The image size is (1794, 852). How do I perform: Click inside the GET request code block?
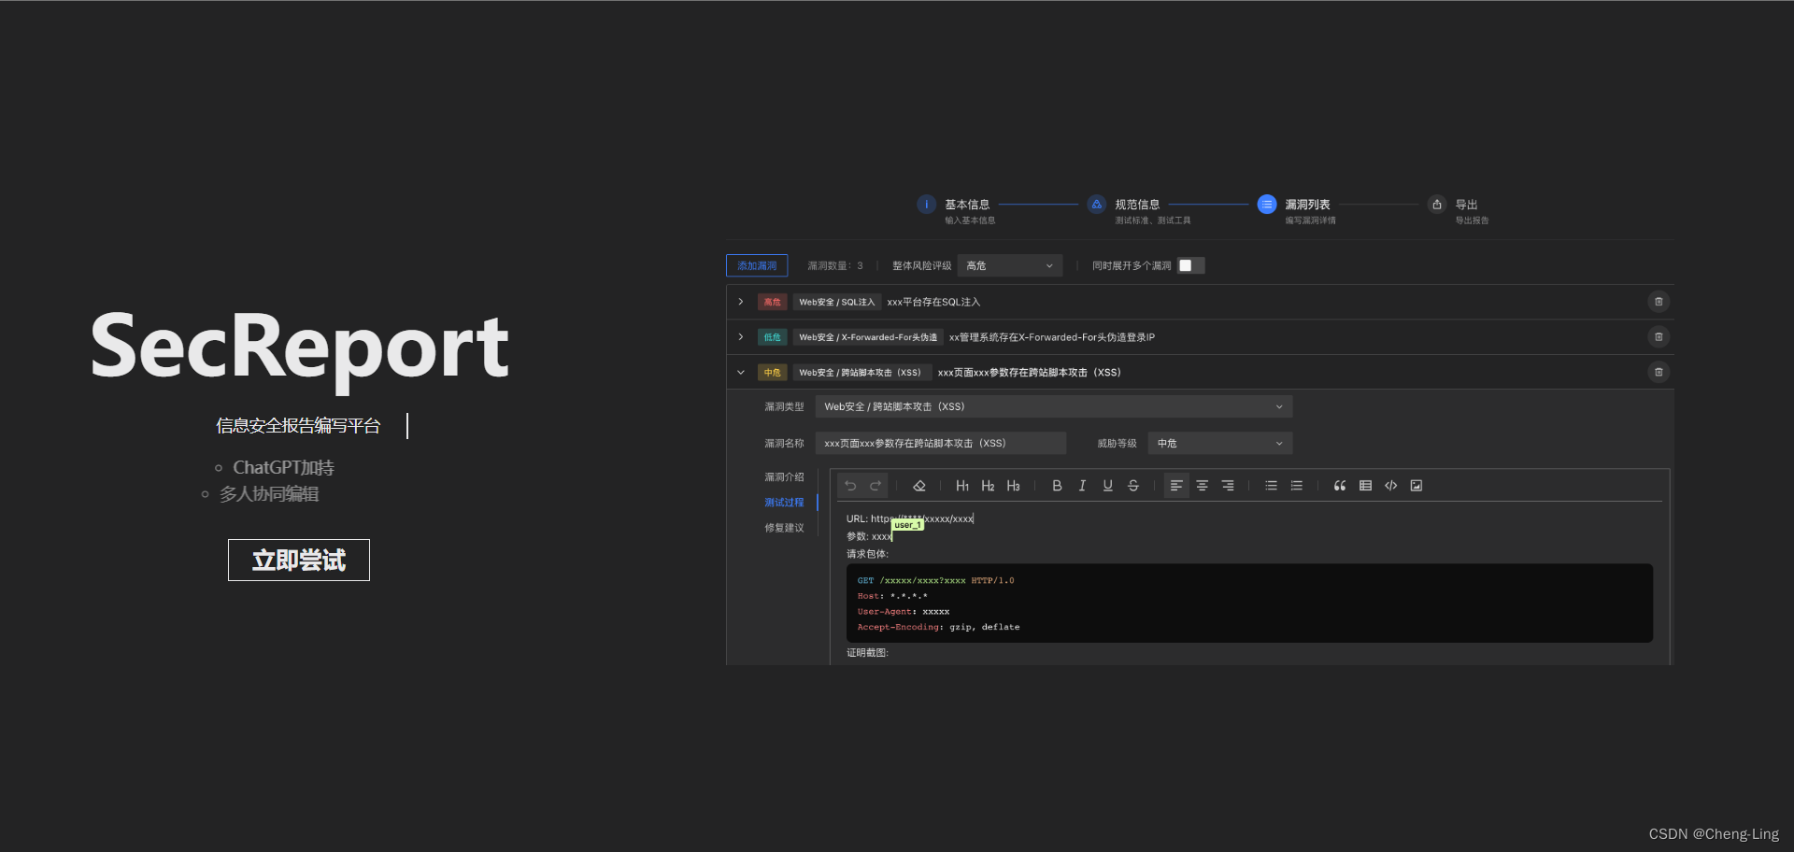point(1249,603)
